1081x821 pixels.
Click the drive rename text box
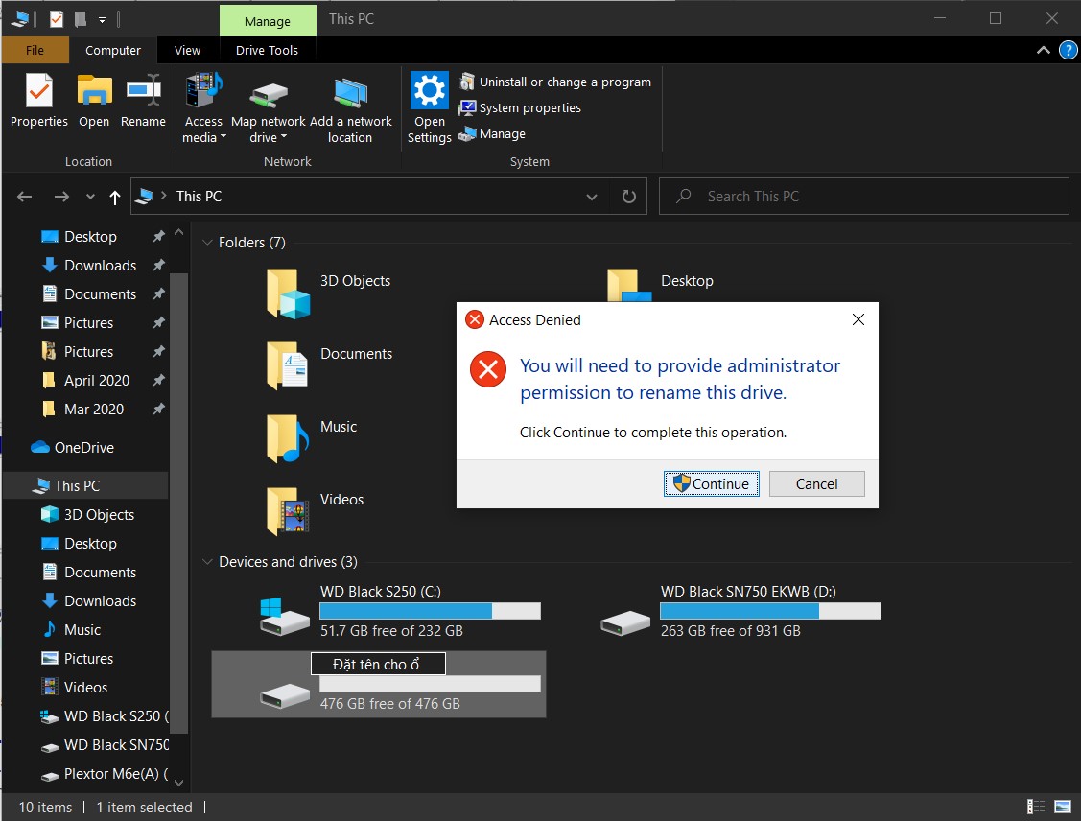[378, 664]
